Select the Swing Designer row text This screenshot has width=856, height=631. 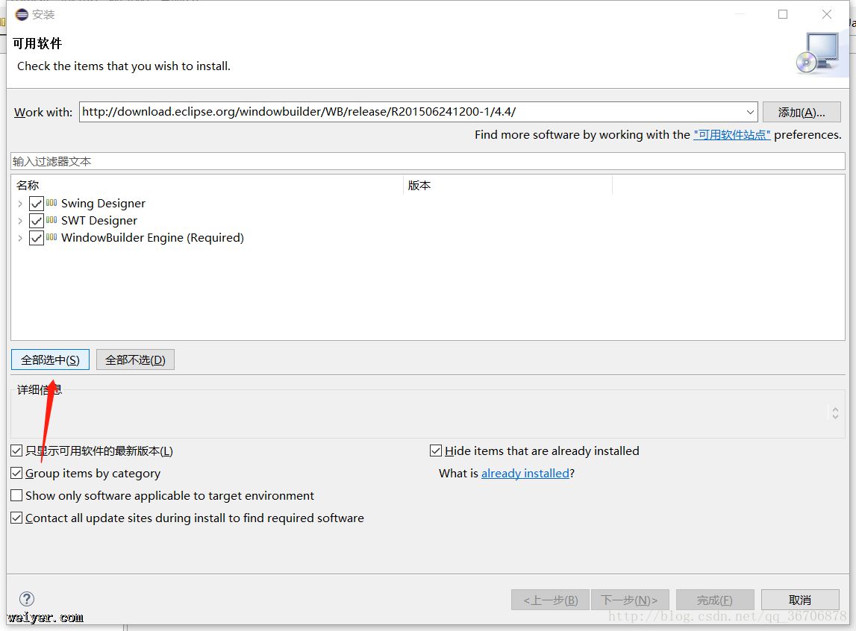point(103,204)
